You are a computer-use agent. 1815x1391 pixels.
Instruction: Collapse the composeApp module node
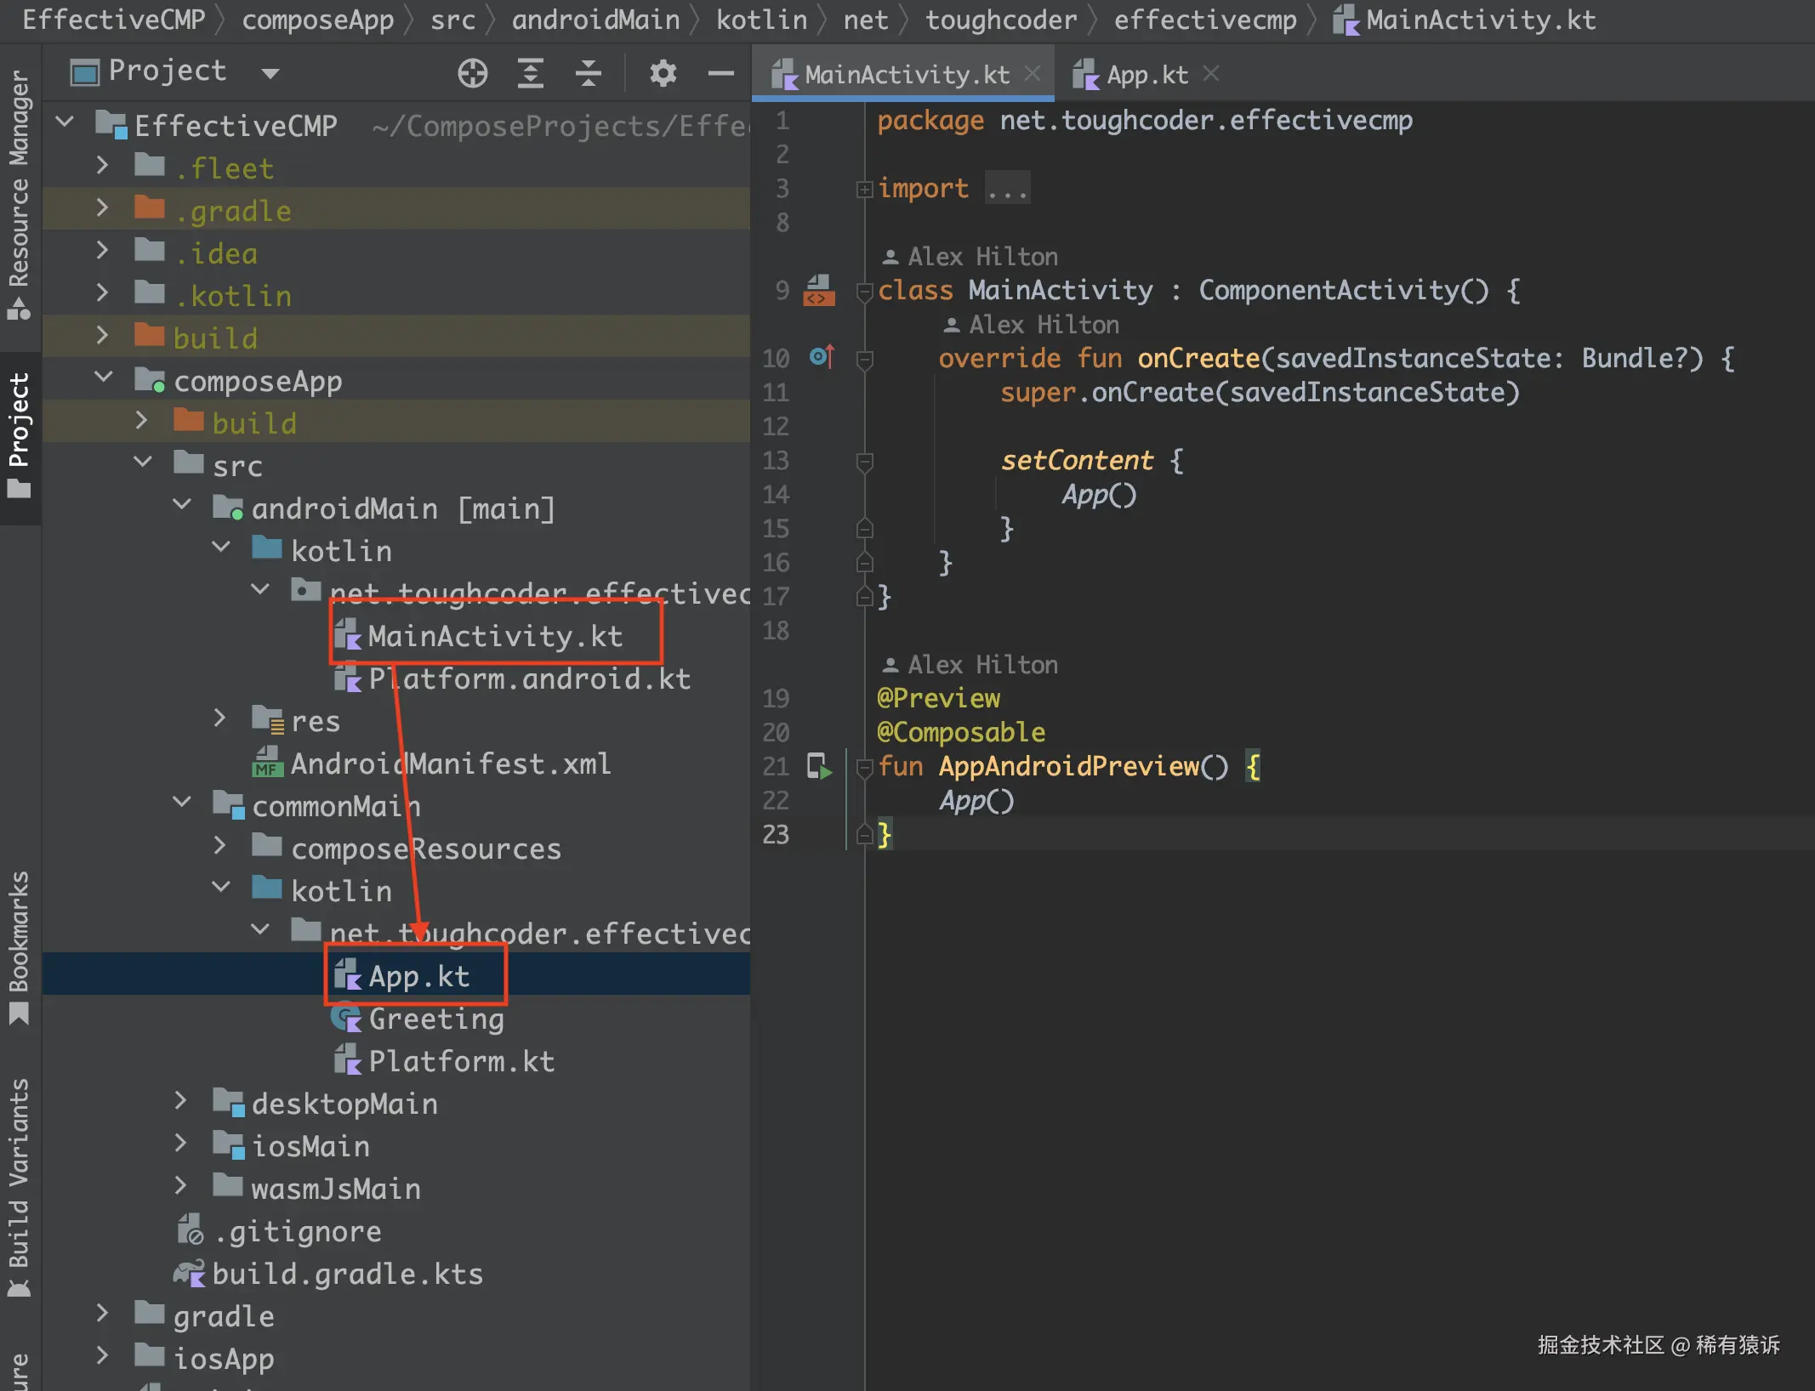[104, 378]
